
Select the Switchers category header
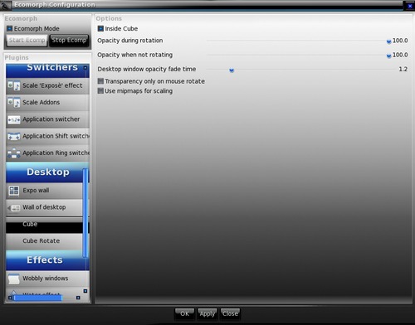[47, 70]
